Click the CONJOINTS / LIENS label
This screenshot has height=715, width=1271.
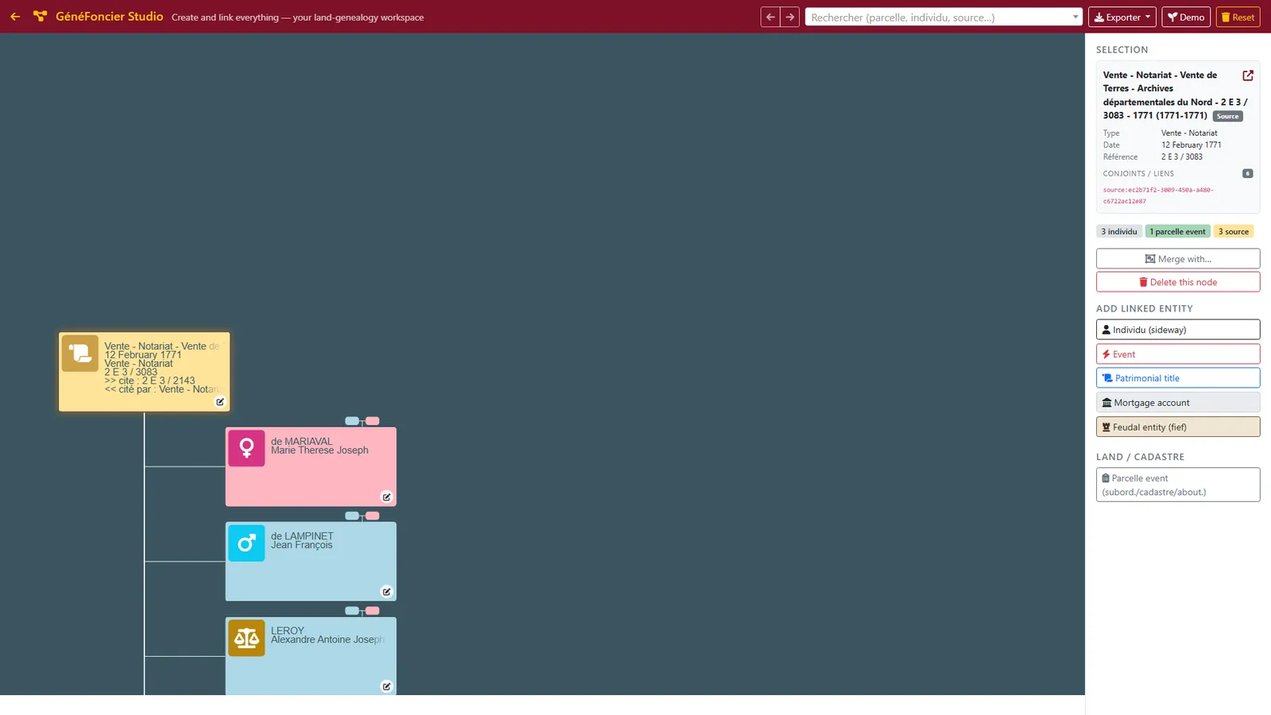coord(1138,174)
